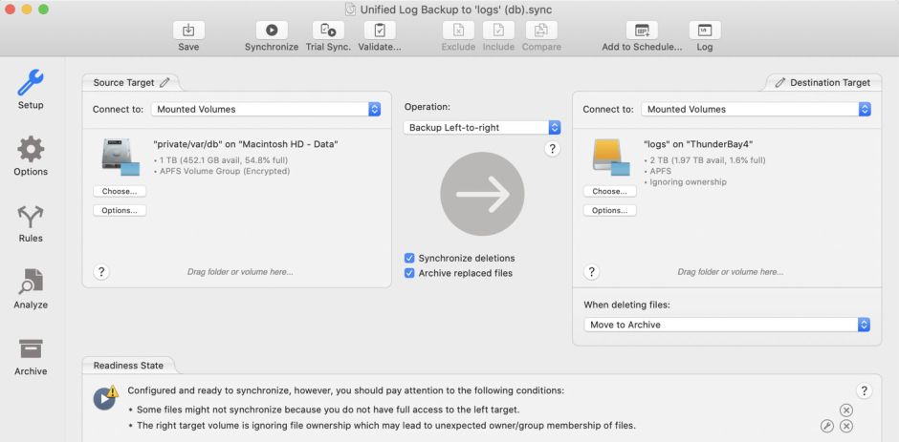Click the Compare toolbar icon

tap(541, 31)
